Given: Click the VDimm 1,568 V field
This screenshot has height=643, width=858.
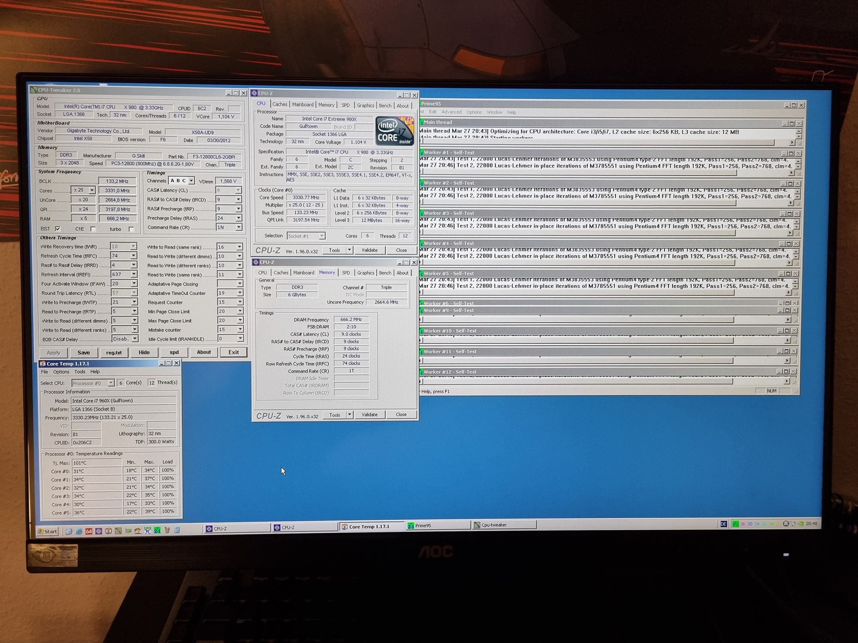Looking at the screenshot, I should pyautogui.click(x=229, y=181).
